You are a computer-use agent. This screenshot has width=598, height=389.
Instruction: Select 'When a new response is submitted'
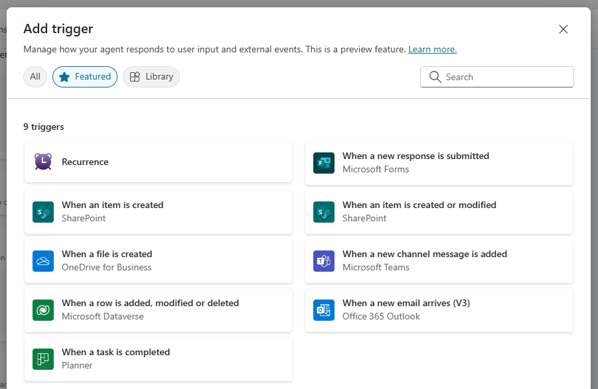click(x=415, y=156)
